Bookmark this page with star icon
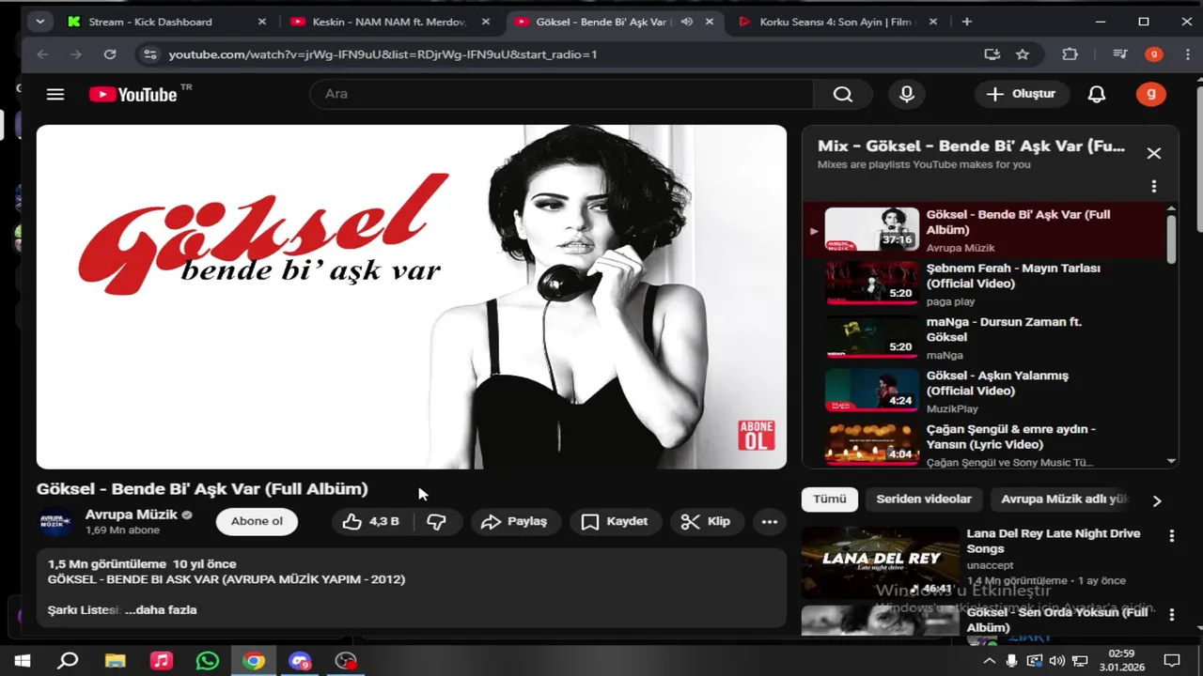This screenshot has width=1203, height=676. tap(1023, 54)
